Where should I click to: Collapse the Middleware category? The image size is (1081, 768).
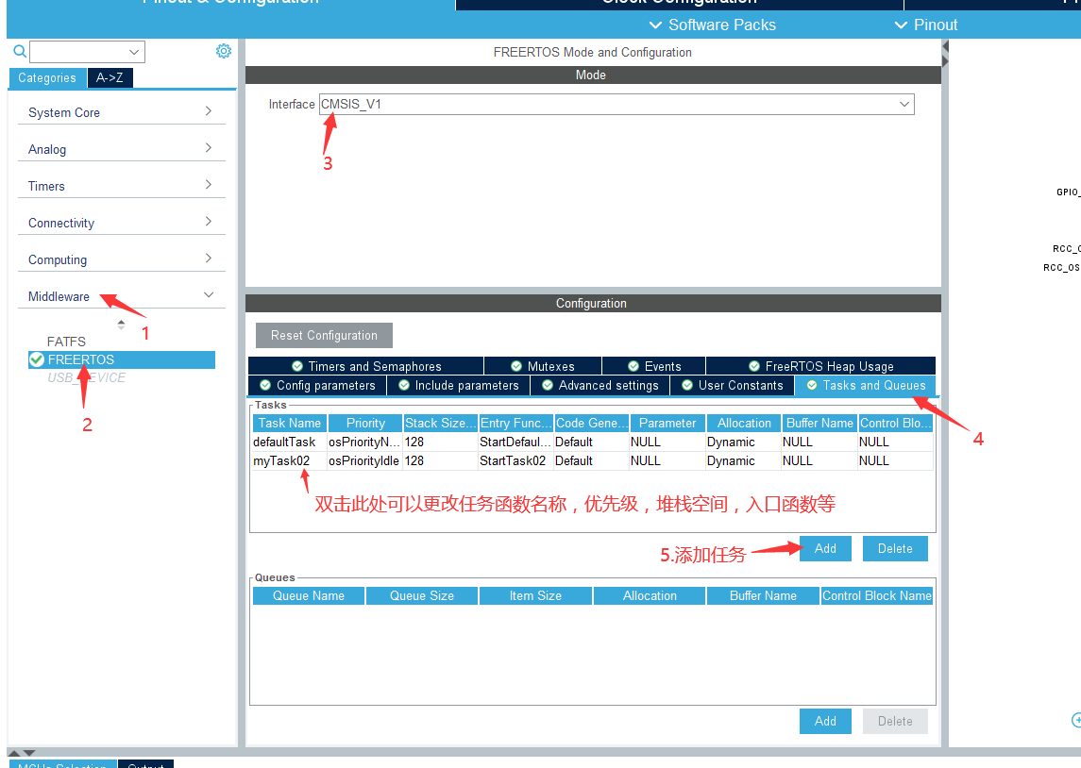coord(121,295)
